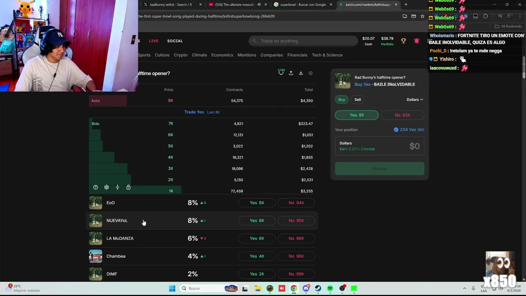Open the Financials category
The width and height of the screenshot is (526, 296).
[297, 55]
